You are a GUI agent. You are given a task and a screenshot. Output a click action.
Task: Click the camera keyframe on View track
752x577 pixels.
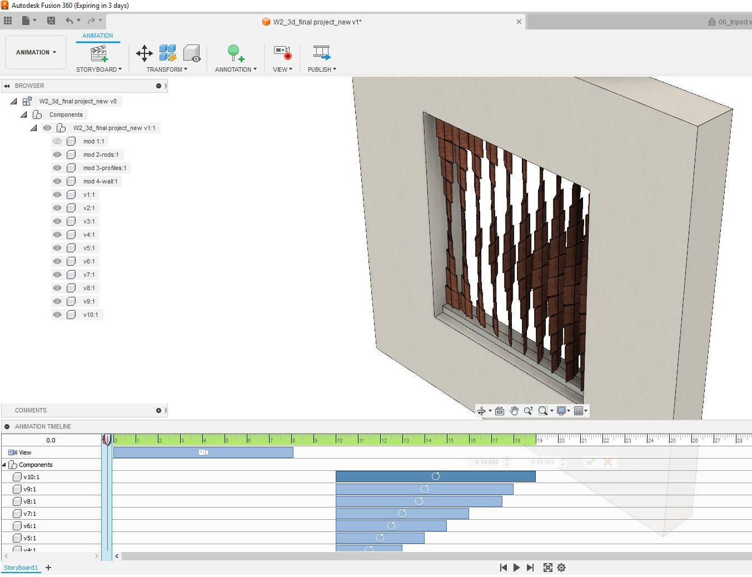point(203,452)
